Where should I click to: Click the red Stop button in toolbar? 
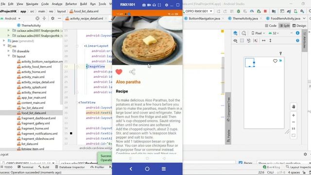(x=265, y=11)
